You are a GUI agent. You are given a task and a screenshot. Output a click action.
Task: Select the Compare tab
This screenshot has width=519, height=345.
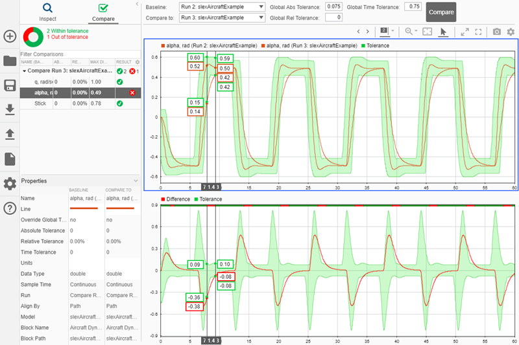(103, 12)
